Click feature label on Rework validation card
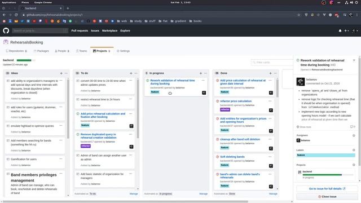The image size is (361, 203). (155, 92)
